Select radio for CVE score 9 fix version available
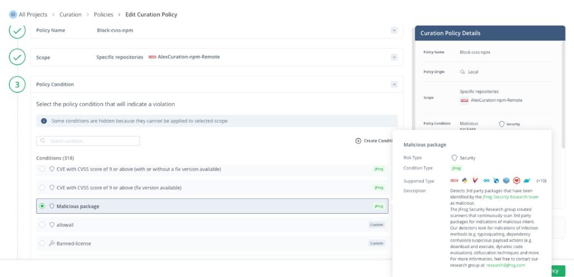The image size is (574, 277). tap(42, 187)
